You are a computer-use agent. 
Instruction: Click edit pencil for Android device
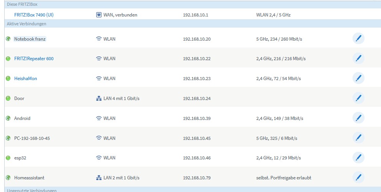(358, 118)
